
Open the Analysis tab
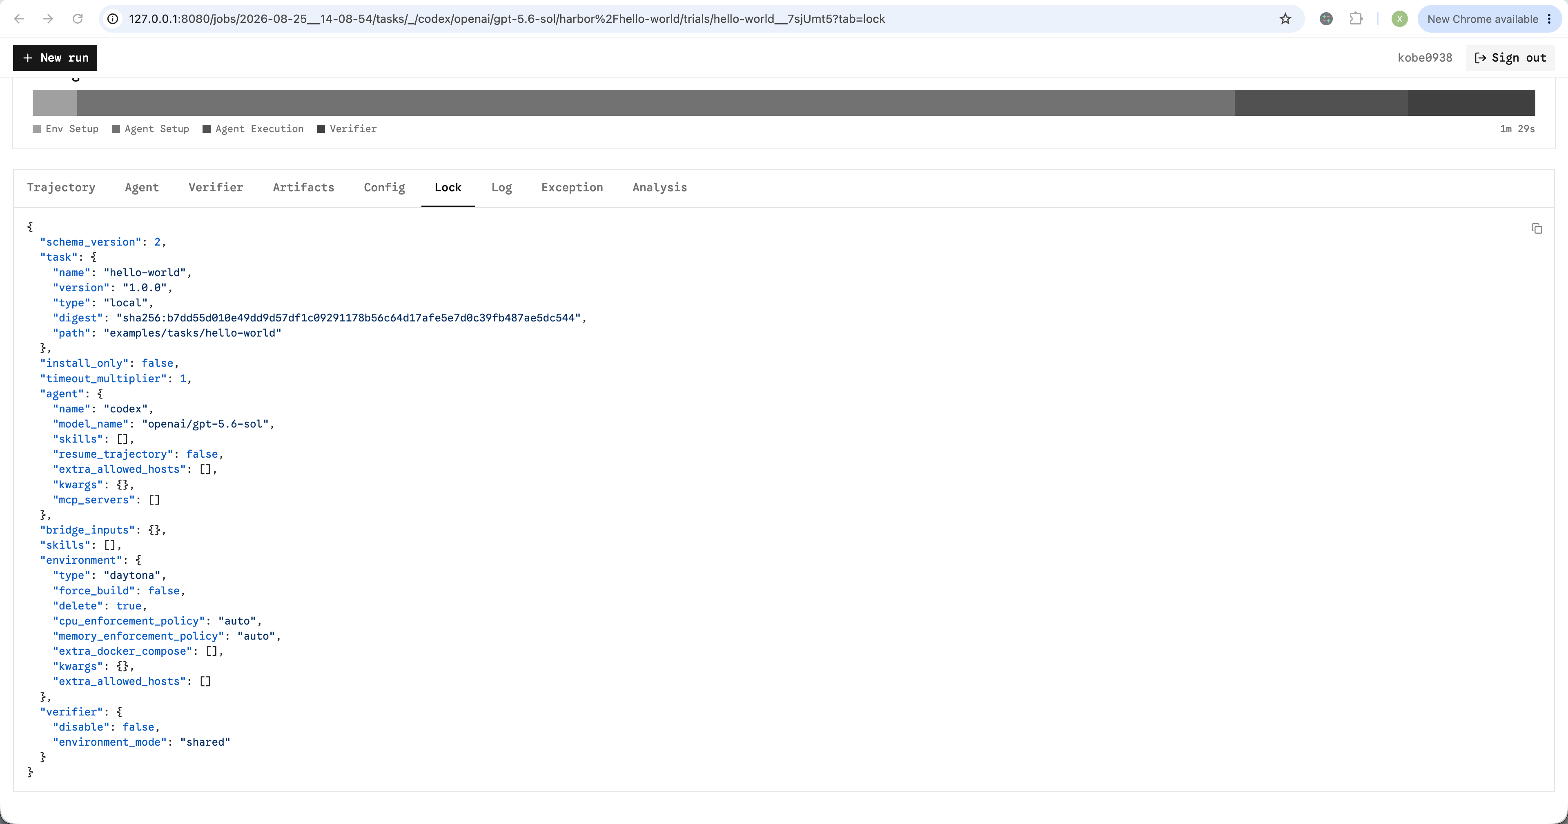coord(659,187)
